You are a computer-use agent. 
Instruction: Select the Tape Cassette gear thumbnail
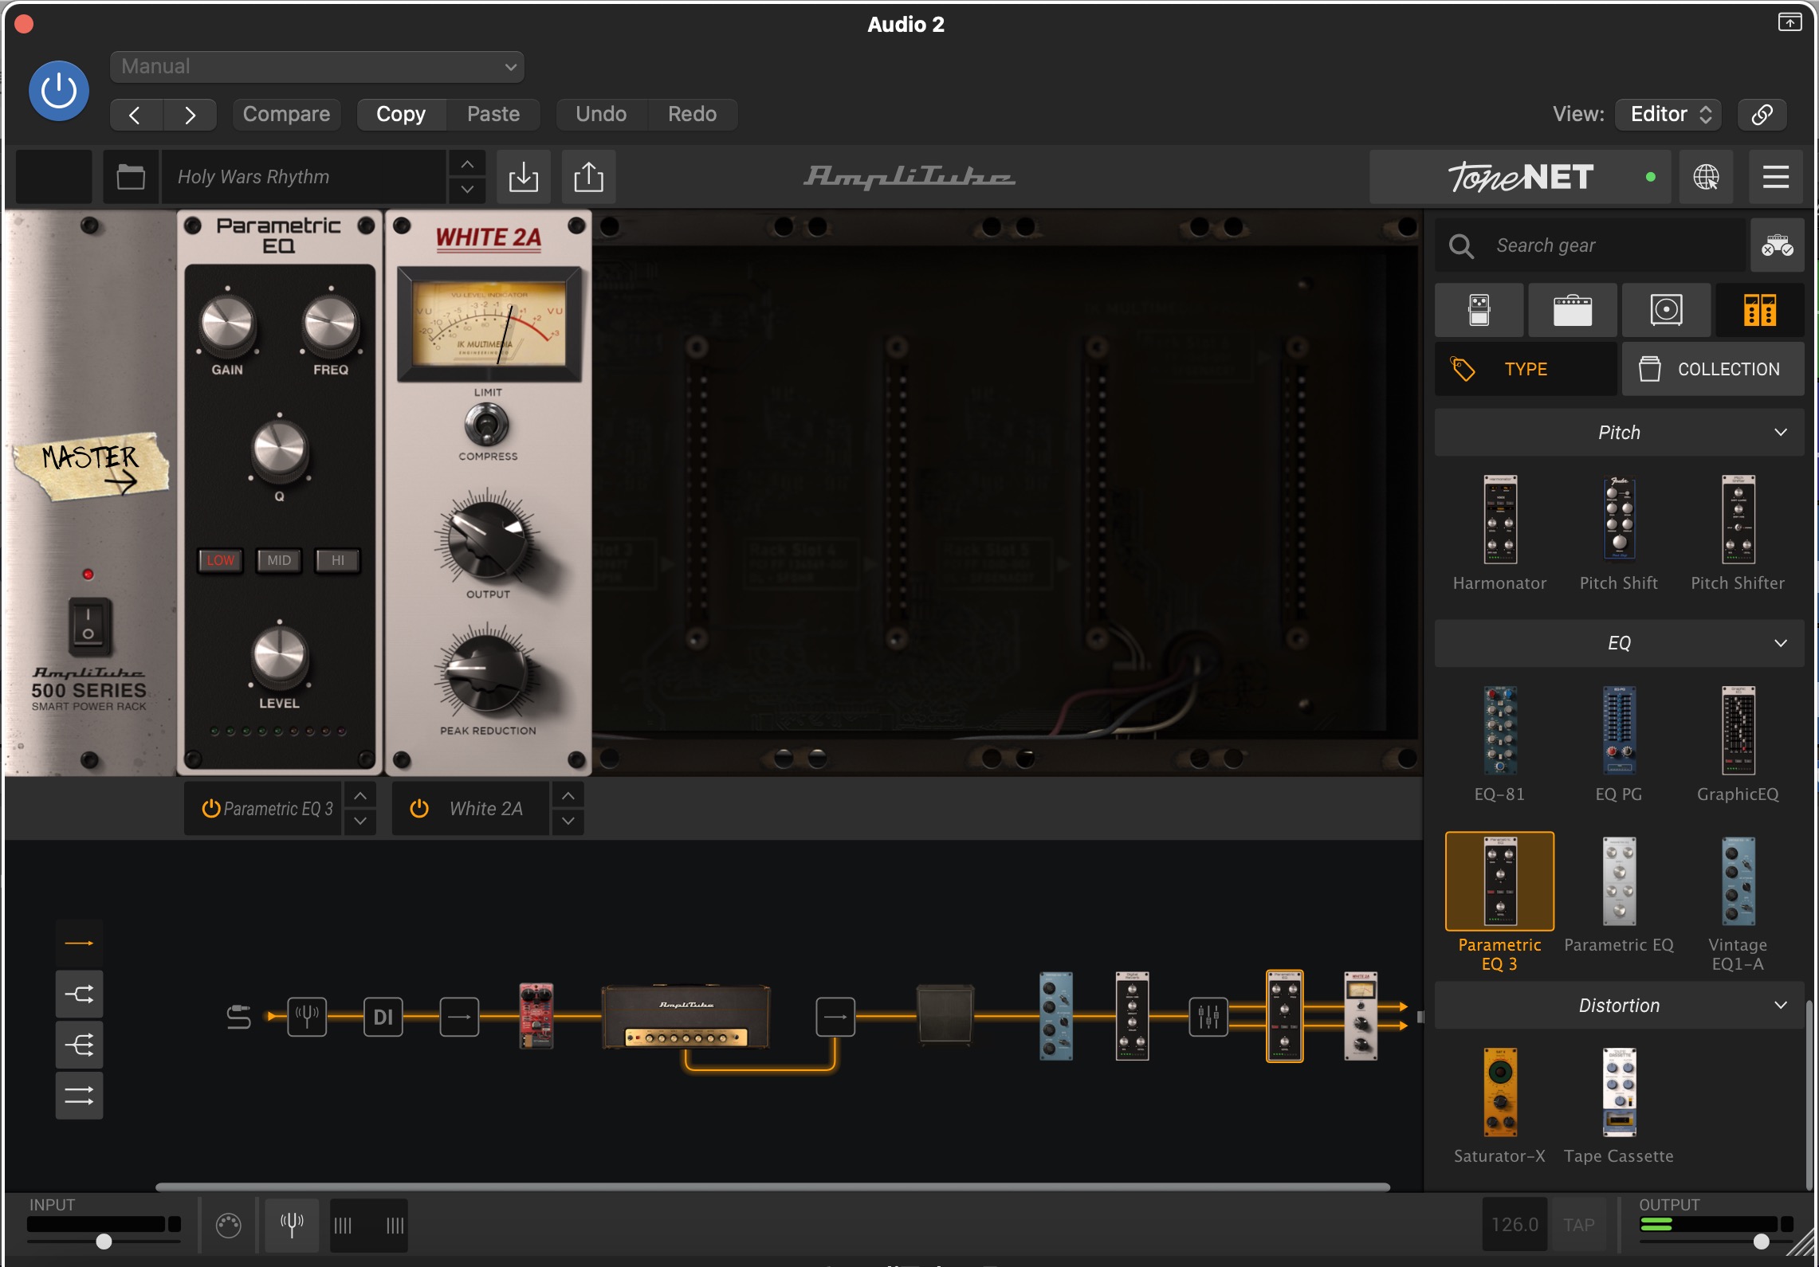(x=1619, y=1092)
